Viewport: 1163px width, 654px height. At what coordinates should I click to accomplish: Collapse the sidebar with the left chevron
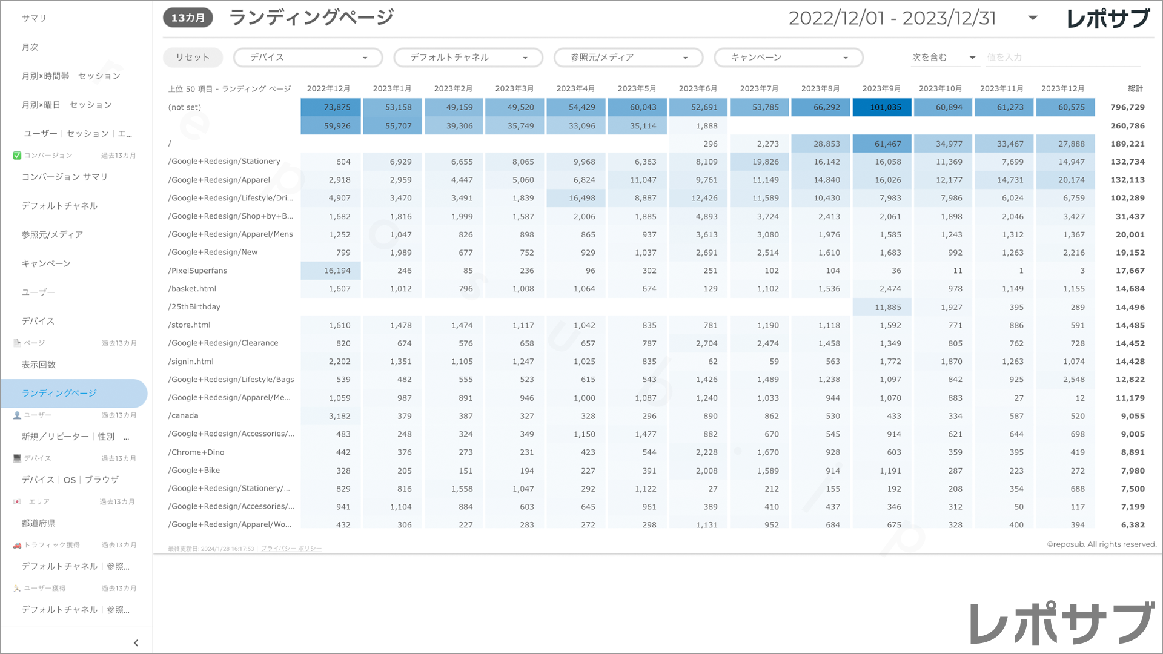(x=136, y=643)
